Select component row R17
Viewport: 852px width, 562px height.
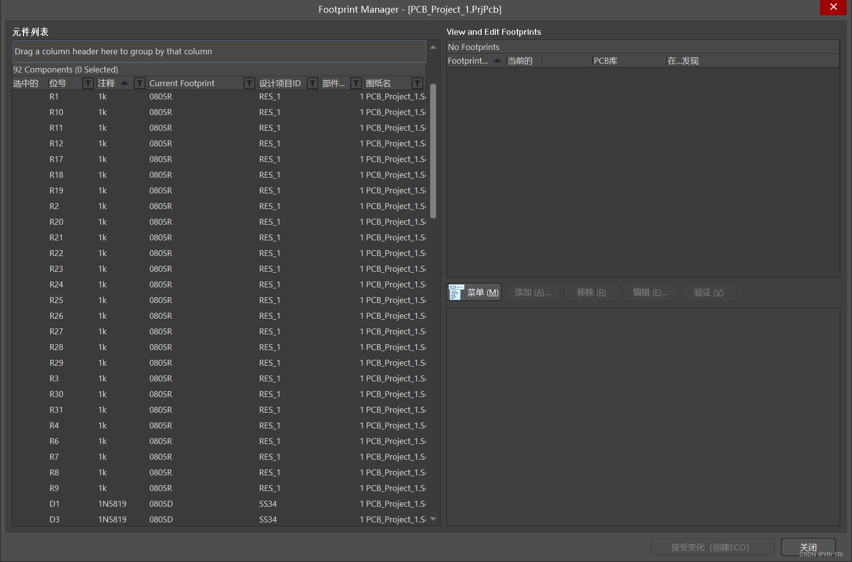click(219, 159)
